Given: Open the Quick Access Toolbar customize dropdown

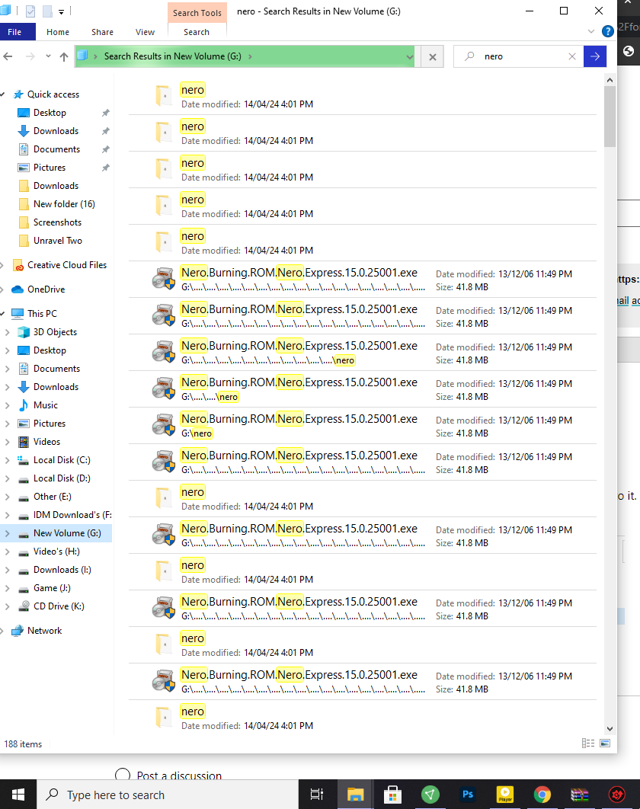Looking at the screenshot, I should pos(61,11).
